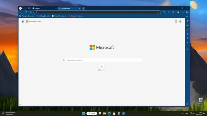
Task: Focus the 'Поиск в Интернете' search box
Action: point(102,60)
